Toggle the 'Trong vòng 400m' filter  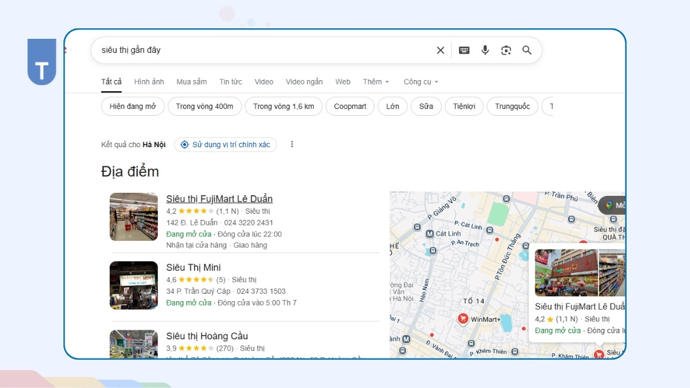(205, 106)
